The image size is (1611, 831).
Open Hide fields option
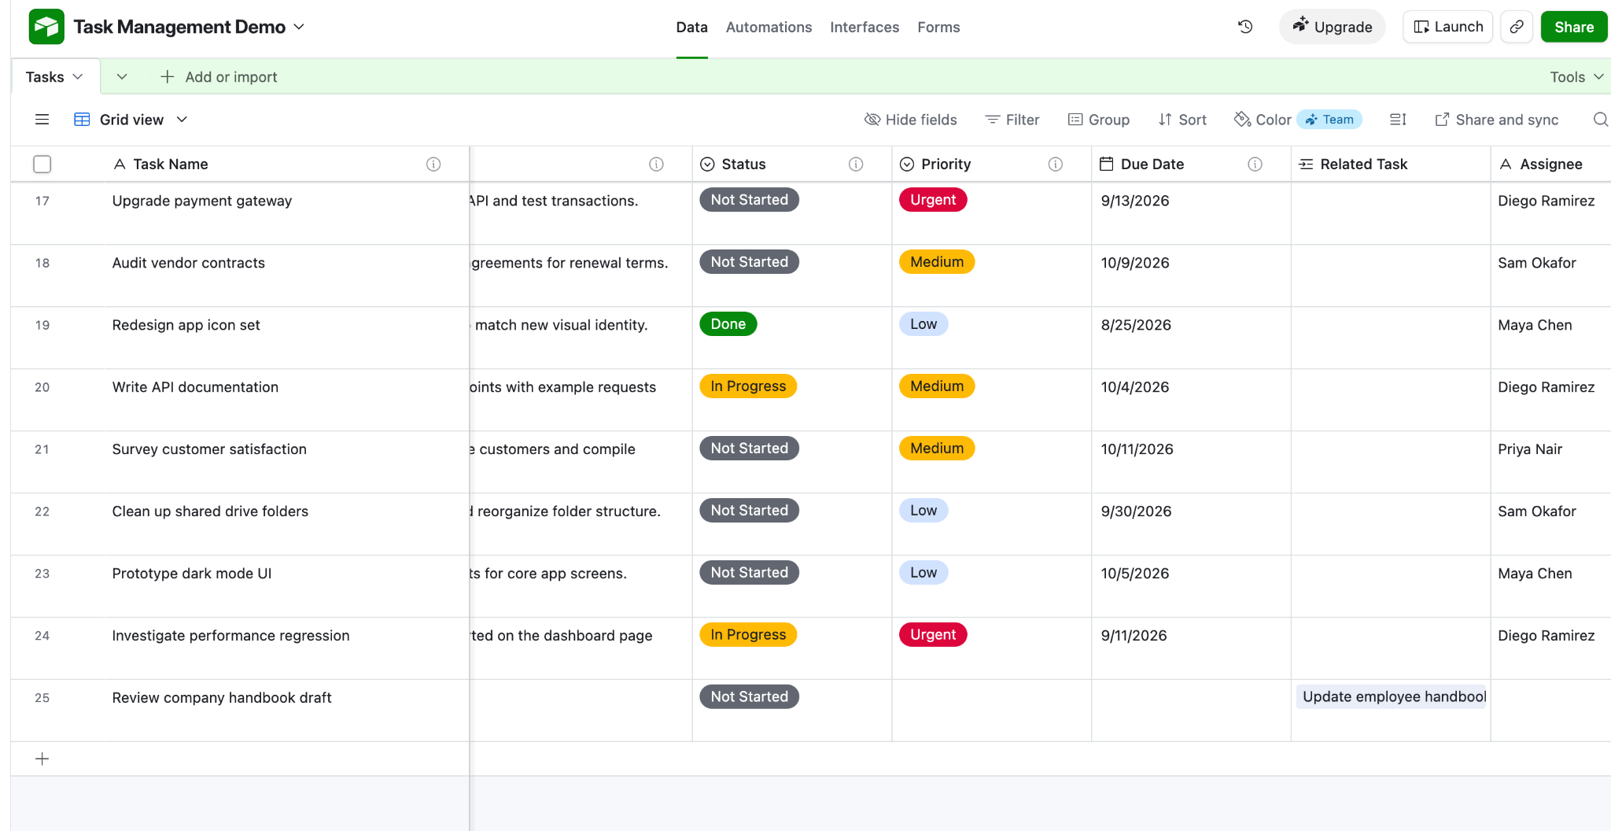click(x=910, y=120)
